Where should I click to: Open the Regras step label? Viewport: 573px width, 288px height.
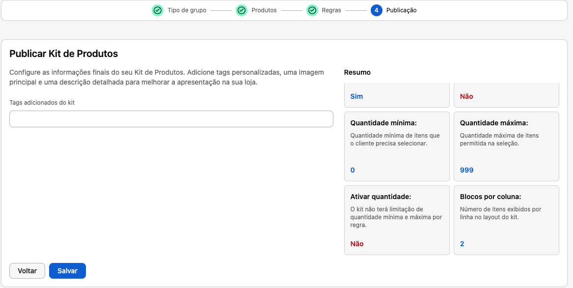(331, 10)
